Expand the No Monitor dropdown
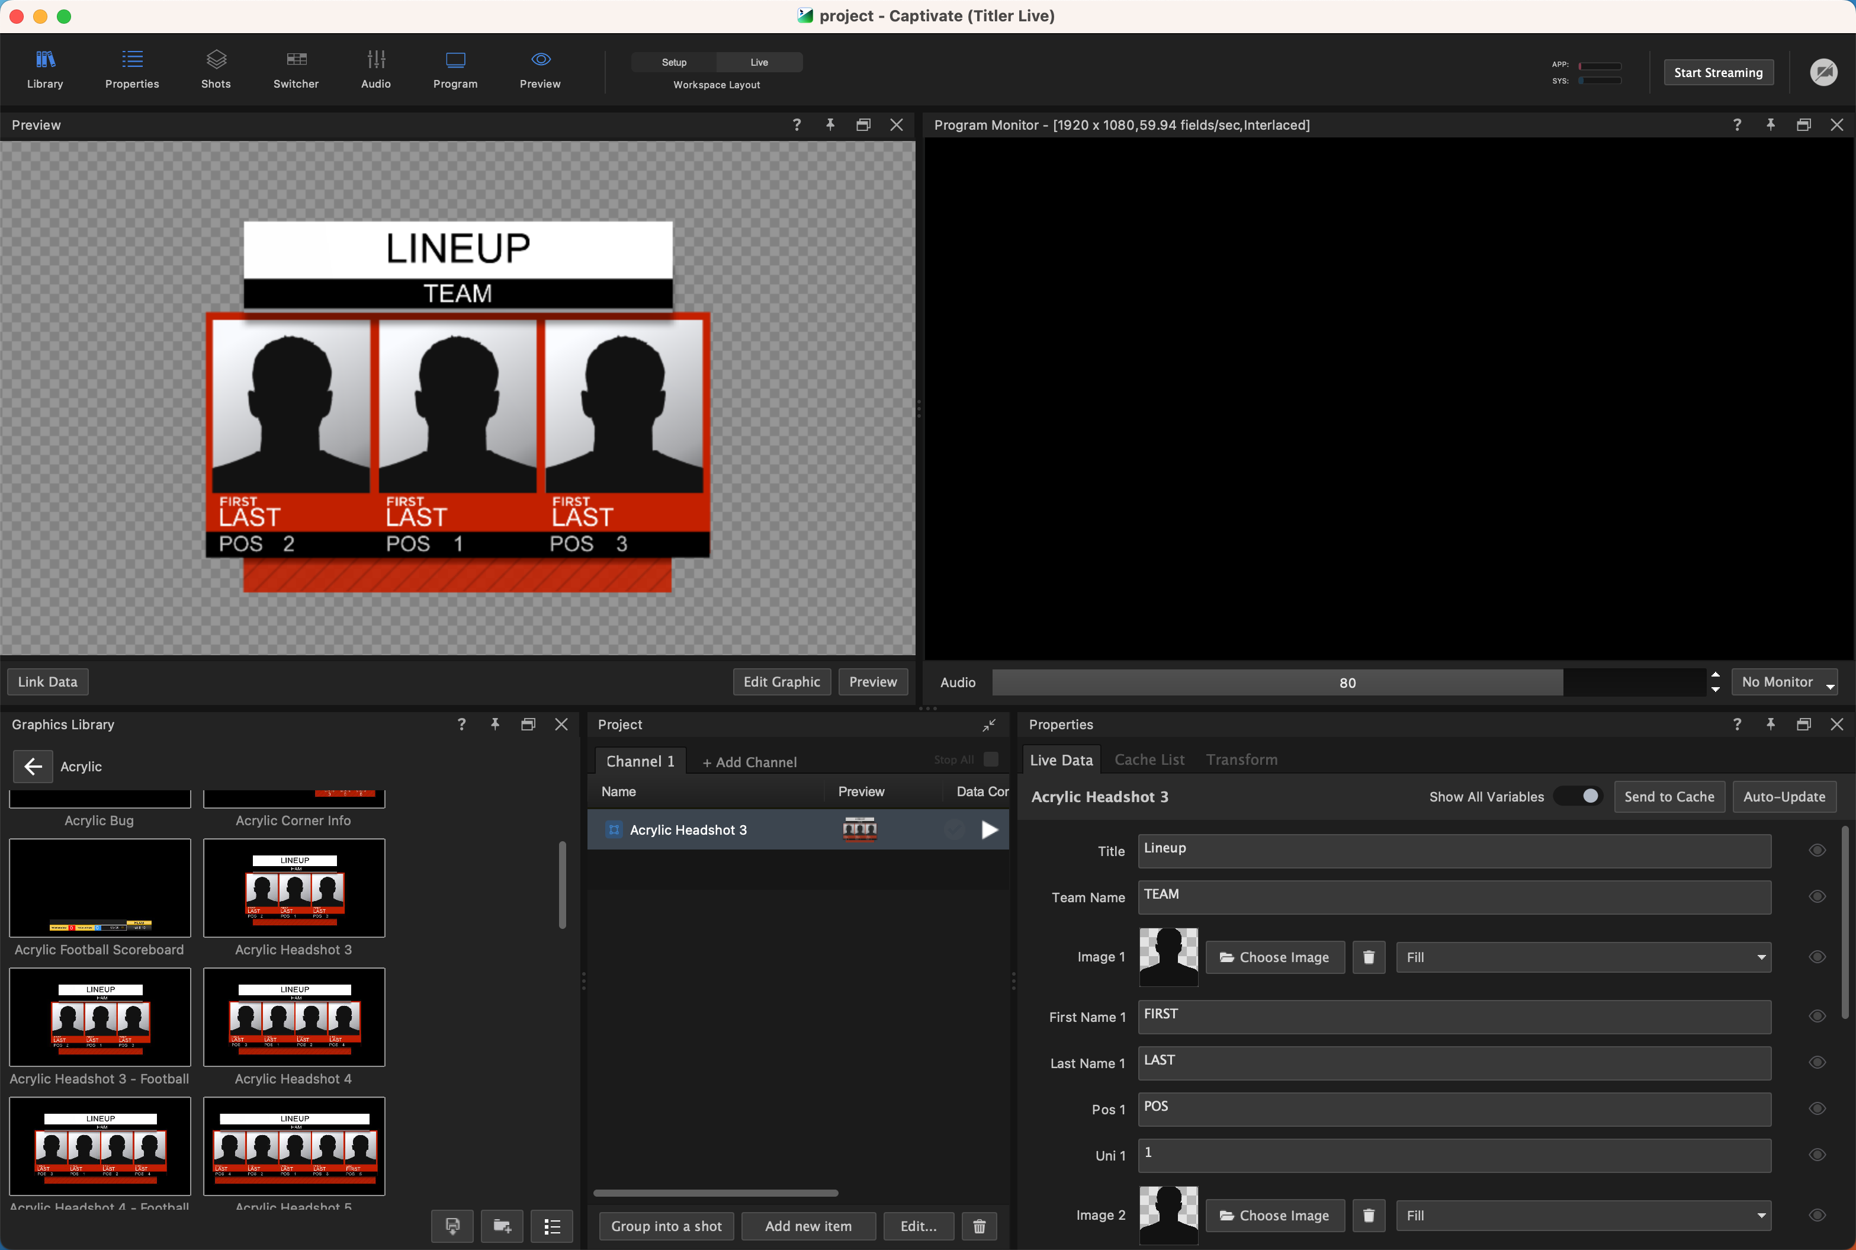1856x1250 pixels. tap(1784, 682)
